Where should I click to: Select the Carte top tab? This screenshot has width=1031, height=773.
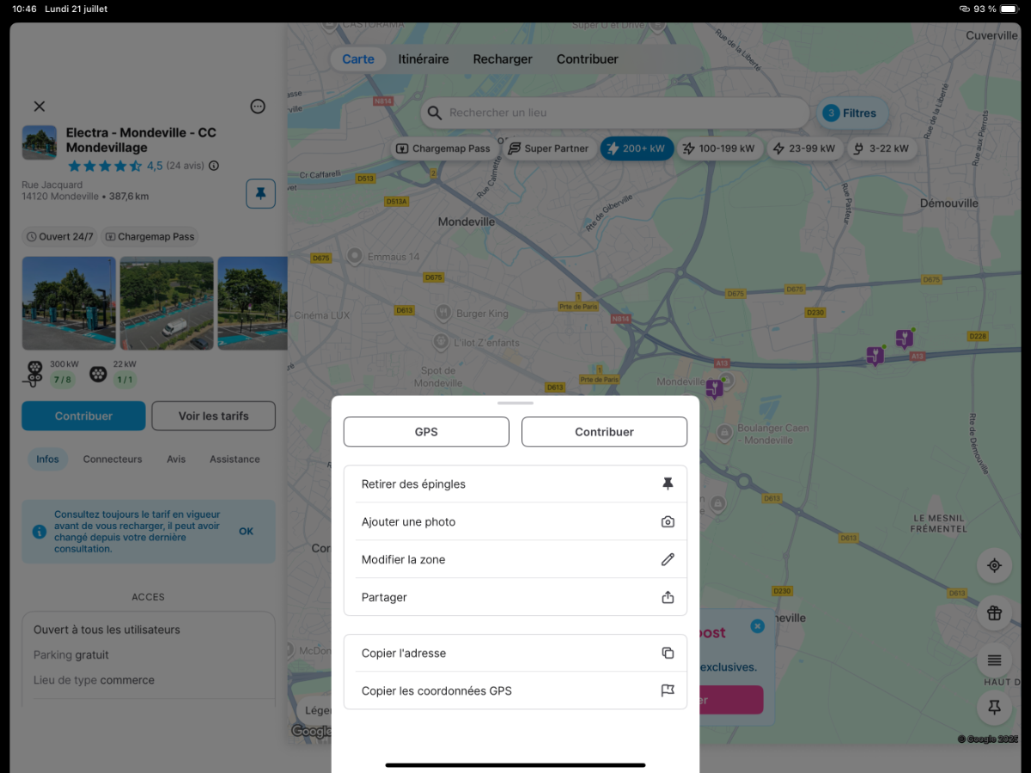[x=358, y=59]
